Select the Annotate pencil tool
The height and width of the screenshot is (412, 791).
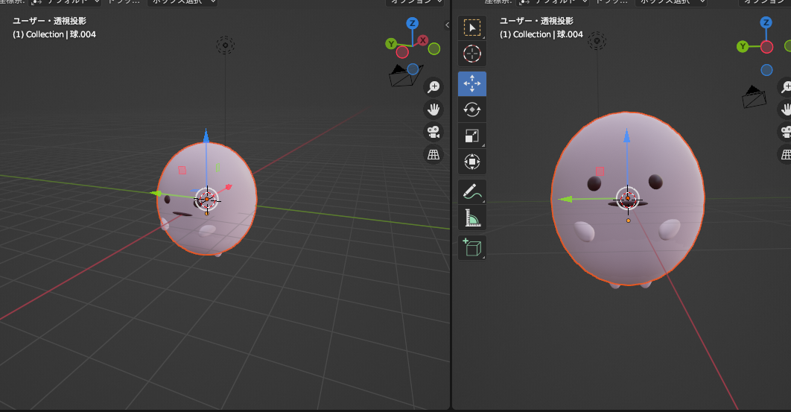pyautogui.click(x=472, y=192)
